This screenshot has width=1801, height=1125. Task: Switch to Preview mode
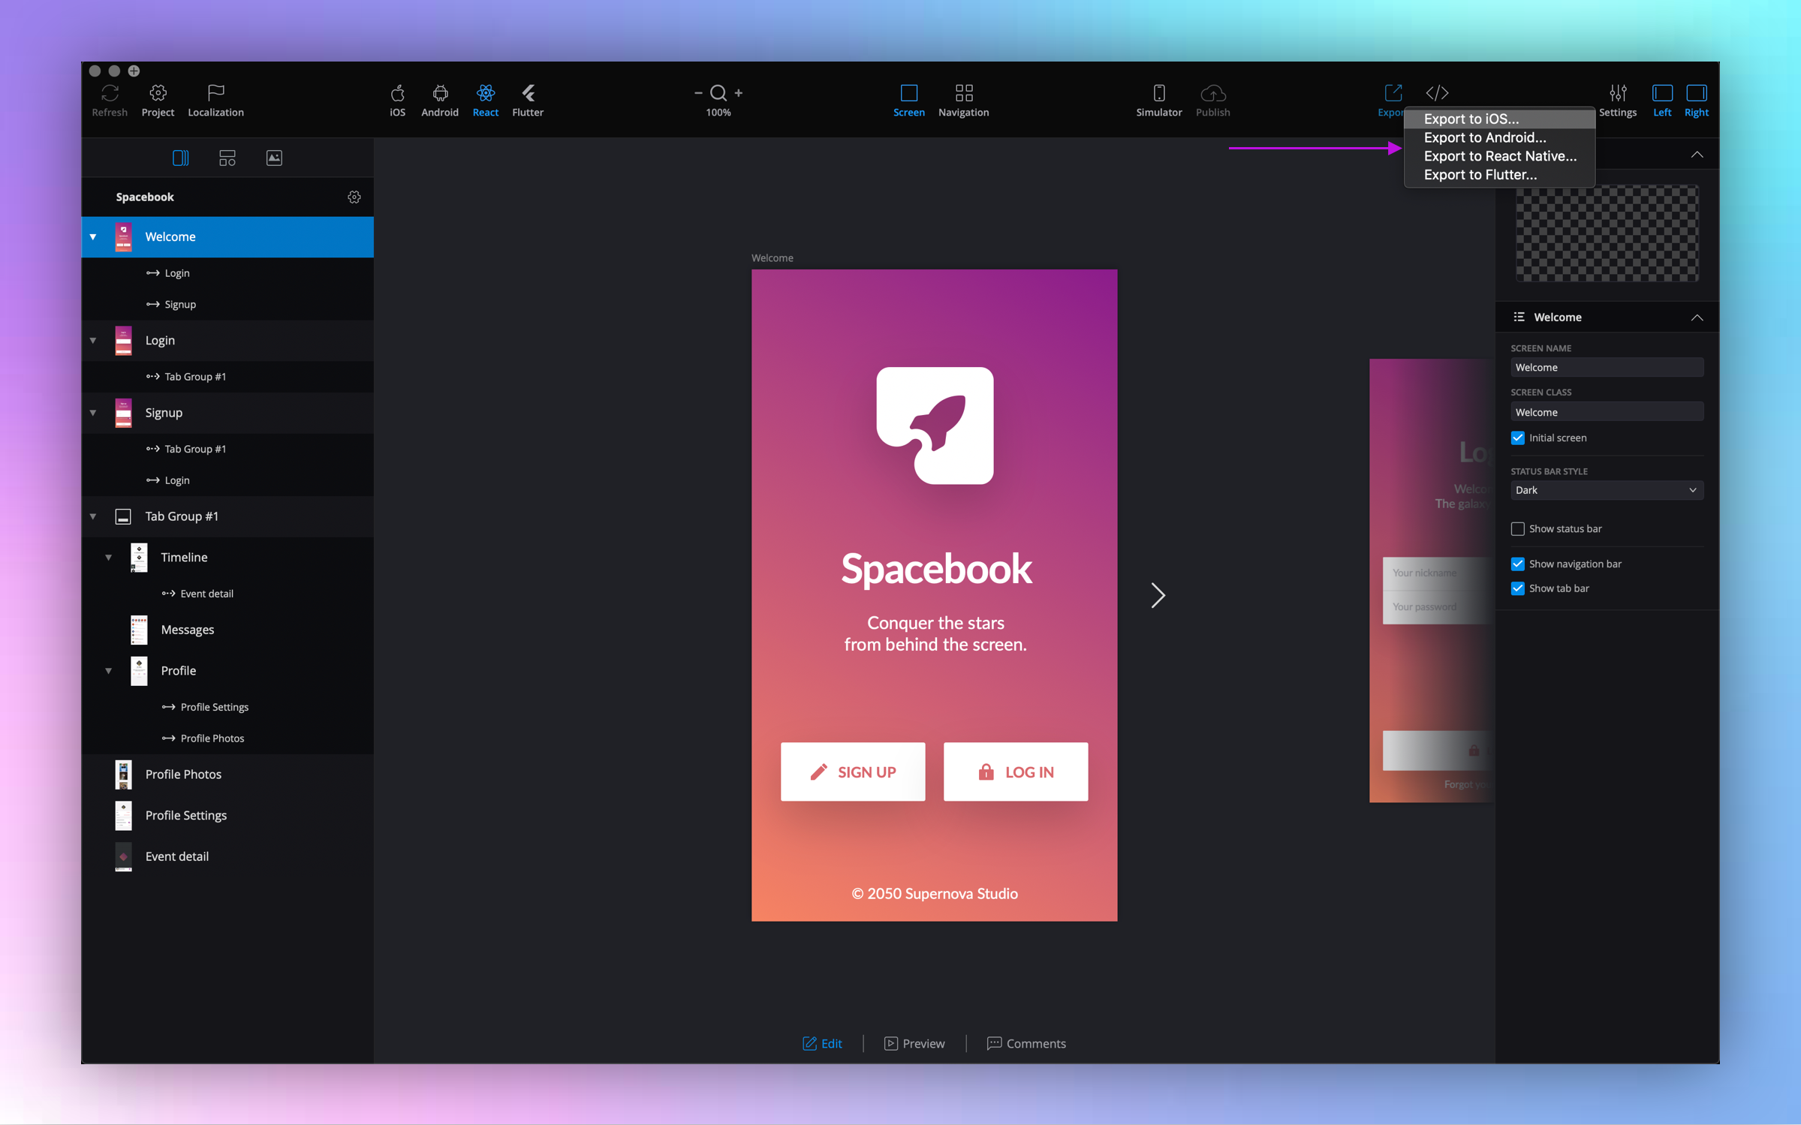(x=914, y=1043)
